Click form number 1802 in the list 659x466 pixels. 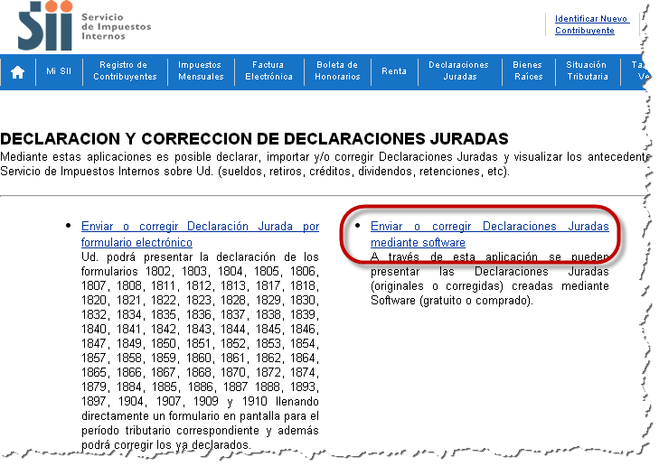pyautogui.click(x=159, y=271)
